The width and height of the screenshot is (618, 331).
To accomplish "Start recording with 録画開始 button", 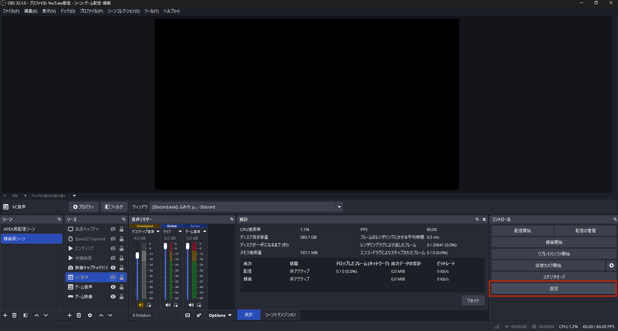I will tap(554, 242).
